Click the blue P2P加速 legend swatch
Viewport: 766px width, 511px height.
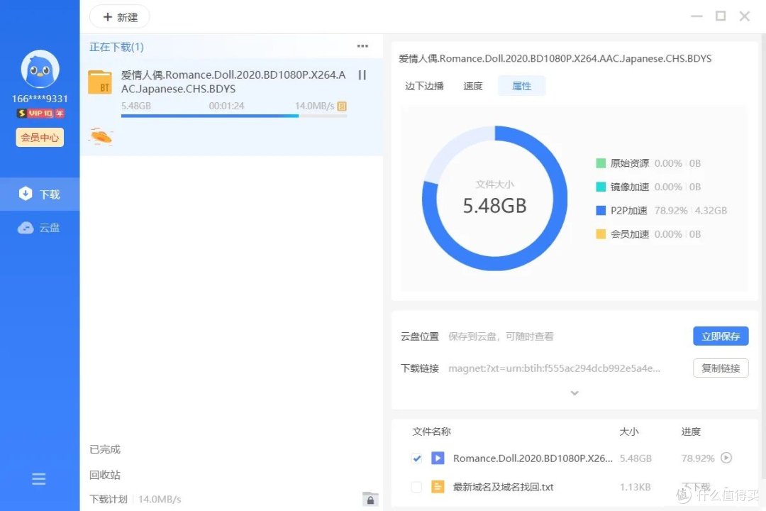point(601,211)
